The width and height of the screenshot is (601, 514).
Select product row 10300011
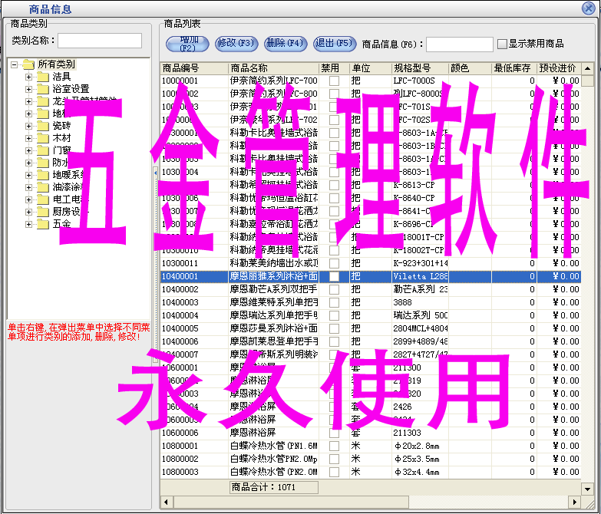370,263
